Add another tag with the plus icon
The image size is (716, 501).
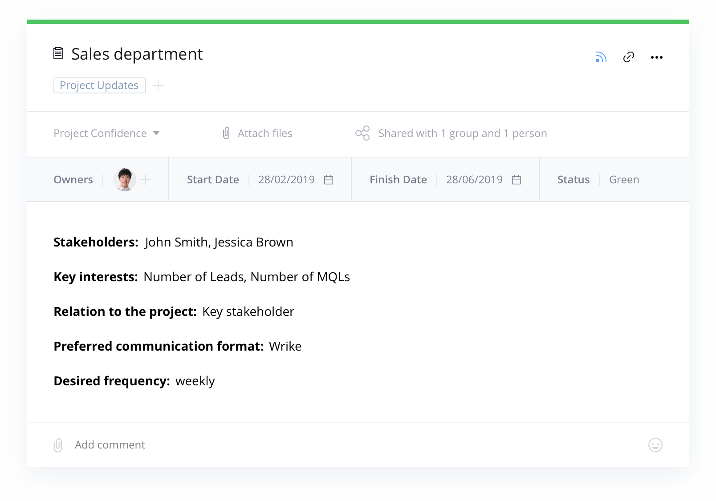coord(158,85)
